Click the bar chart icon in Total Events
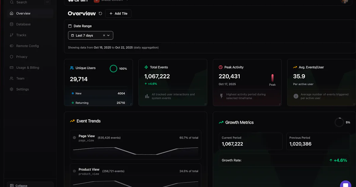This screenshot has height=187, width=356. [x=147, y=96]
